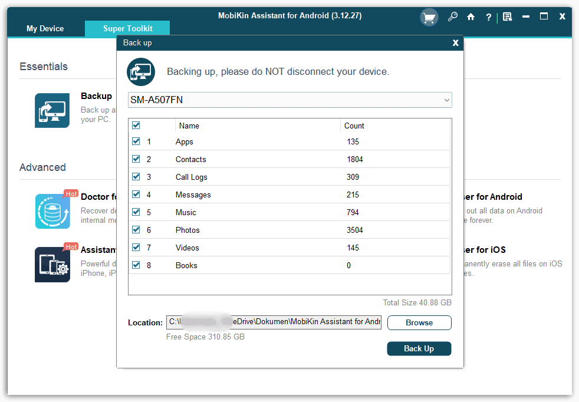Open Assistant for iOS devices icon
This screenshot has height=402, width=579.
[x=52, y=265]
